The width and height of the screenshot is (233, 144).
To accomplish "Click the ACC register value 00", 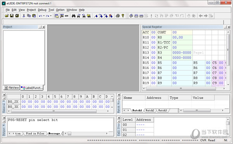I will pos(153,32).
